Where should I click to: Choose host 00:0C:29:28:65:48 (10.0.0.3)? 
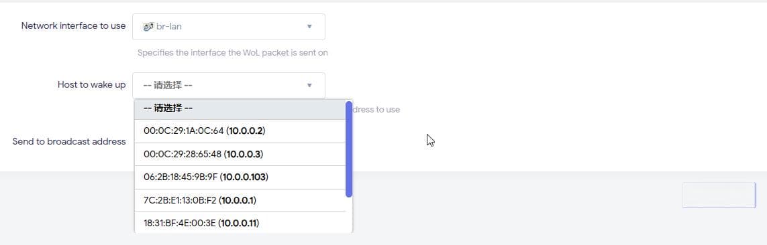coord(240,154)
